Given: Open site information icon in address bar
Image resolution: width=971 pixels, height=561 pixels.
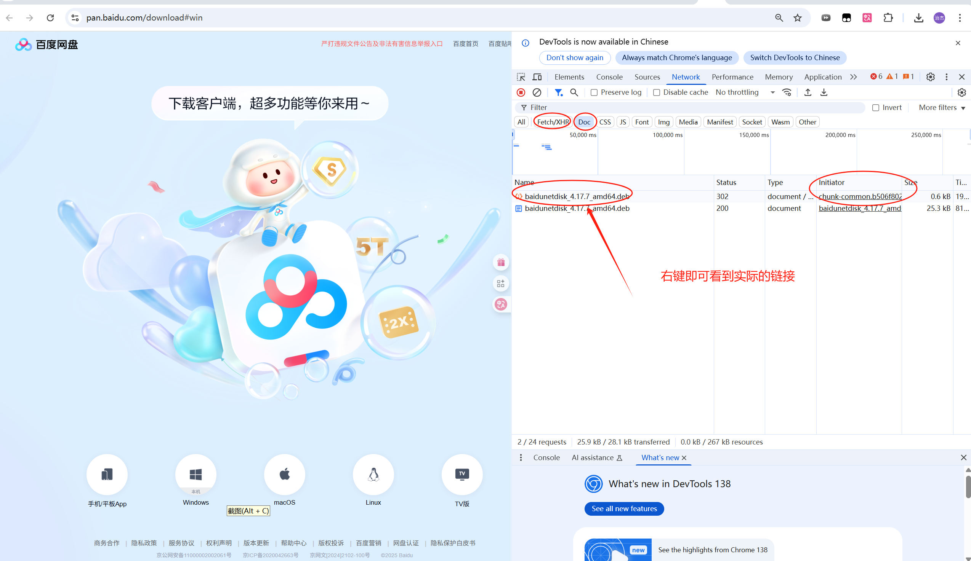Looking at the screenshot, I should click(x=75, y=18).
